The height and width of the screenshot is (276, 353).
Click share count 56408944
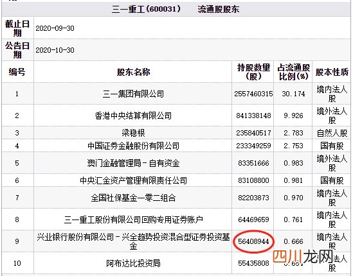[x=253, y=241]
